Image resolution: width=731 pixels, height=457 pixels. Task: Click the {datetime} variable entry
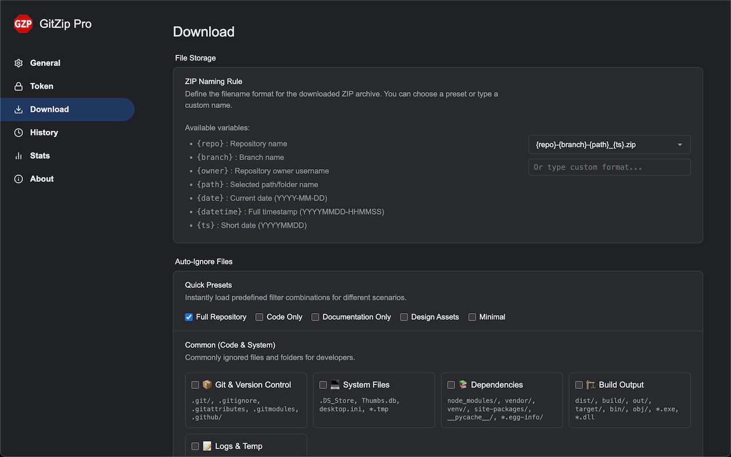point(290,212)
